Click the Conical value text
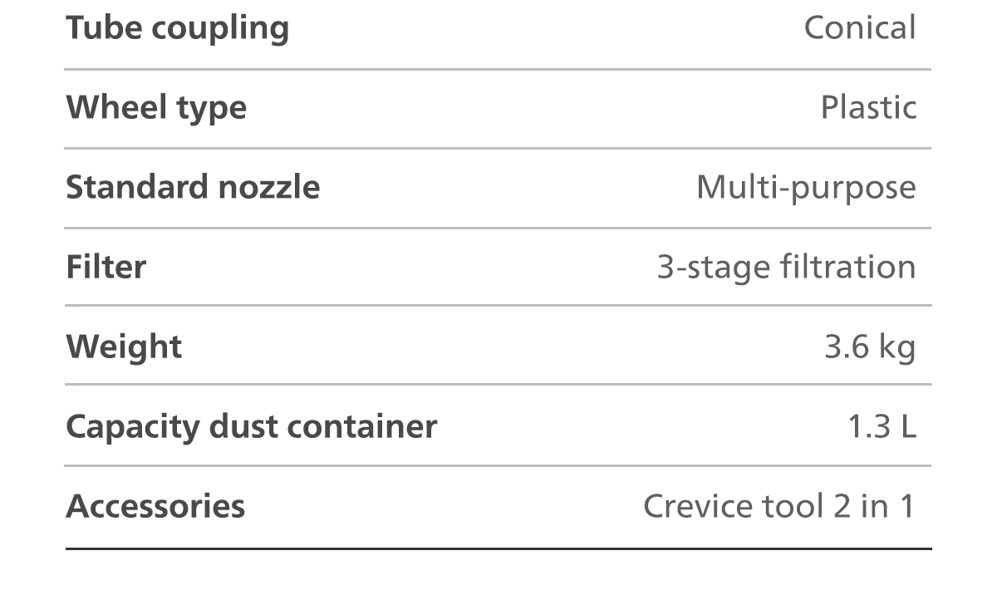This screenshot has width=997, height=590. click(859, 28)
